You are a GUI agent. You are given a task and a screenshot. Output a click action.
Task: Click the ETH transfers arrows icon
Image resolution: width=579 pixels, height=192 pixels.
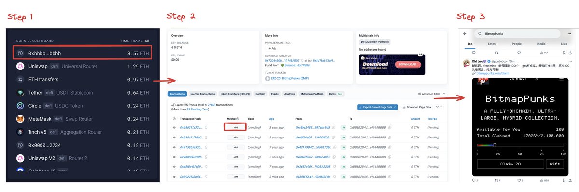pyautogui.click(x=20, y=79)
